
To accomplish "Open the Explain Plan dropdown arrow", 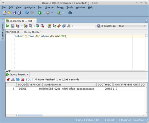I will click(22, 26).
